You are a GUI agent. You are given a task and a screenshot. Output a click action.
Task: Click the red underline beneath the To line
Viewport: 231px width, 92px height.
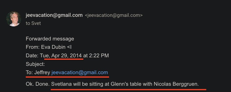(x=67, y=77)
